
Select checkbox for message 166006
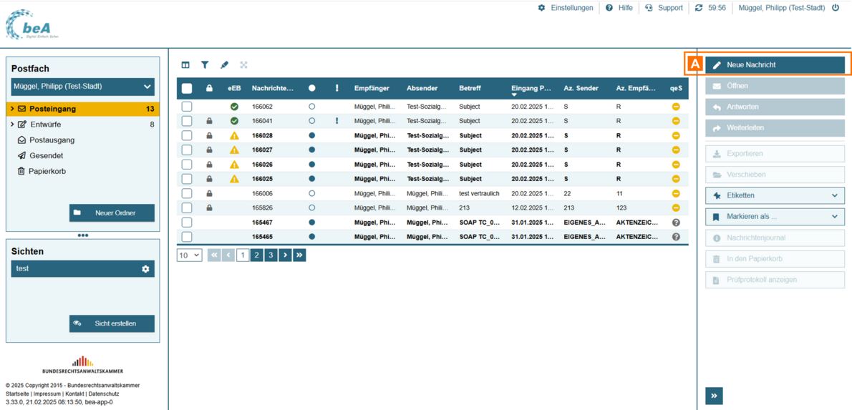coord(186,193)
